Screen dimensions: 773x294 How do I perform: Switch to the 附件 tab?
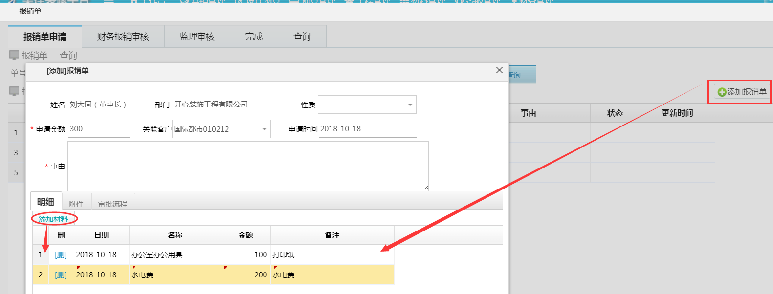click(76, 204)
